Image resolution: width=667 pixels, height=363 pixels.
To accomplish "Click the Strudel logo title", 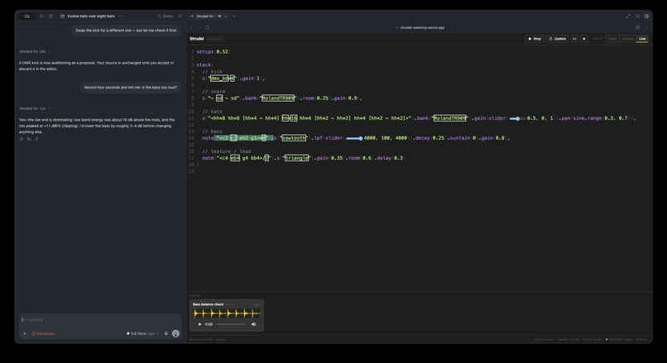I will point(196,39).
